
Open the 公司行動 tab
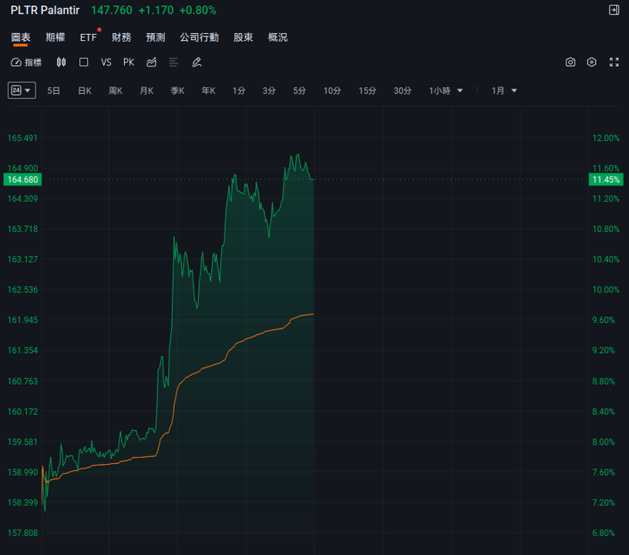click(x=200, y=37)
